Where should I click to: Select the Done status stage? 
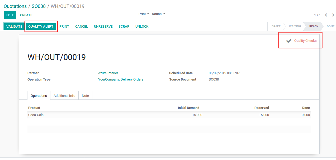pos(330,26)
